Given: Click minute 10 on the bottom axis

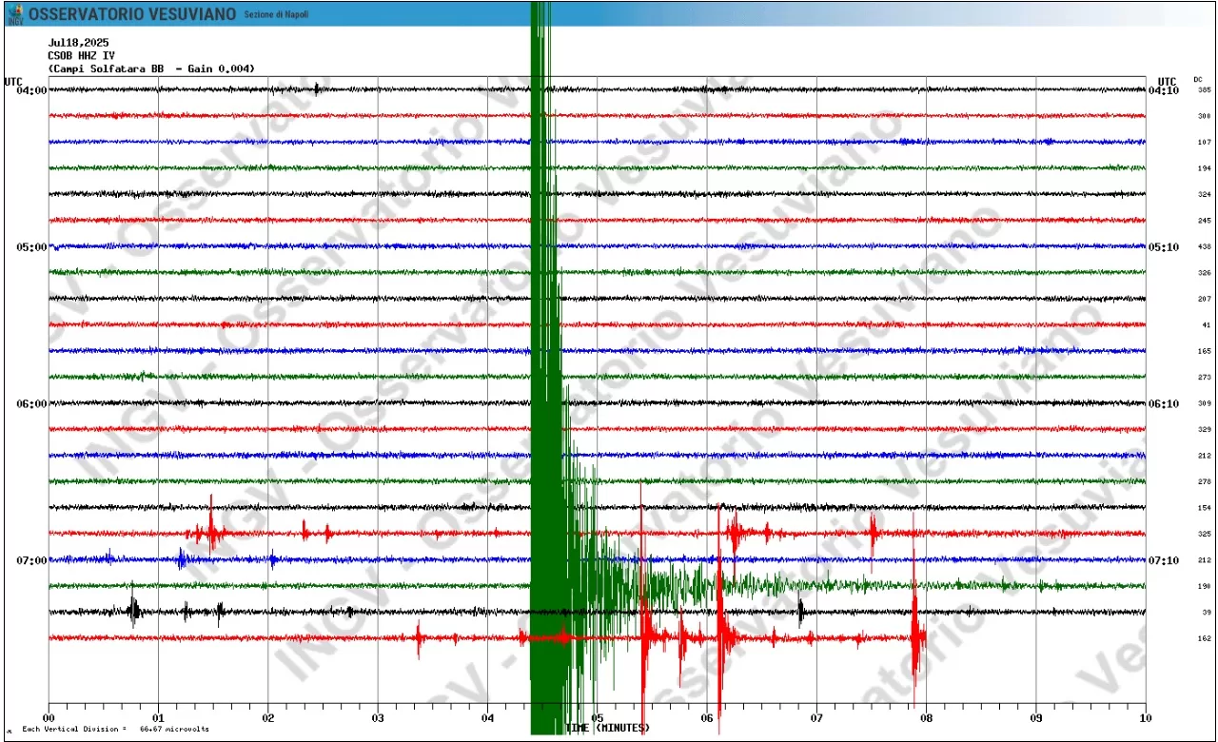Looking at the screenshot, I should [x=1145, y=719].
